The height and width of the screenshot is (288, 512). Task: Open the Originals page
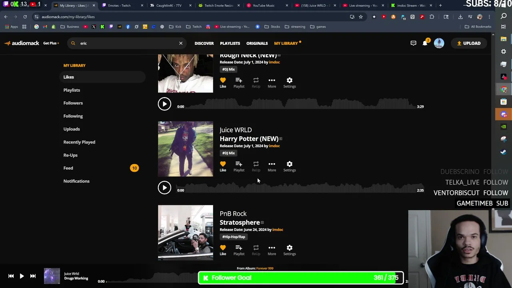click(x=257, y=43)
